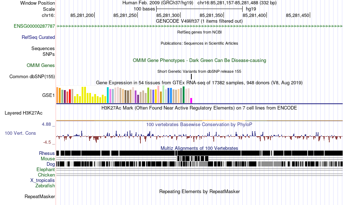Click the Layered H3K27Ac track label
343x205 pixels.
23,113
